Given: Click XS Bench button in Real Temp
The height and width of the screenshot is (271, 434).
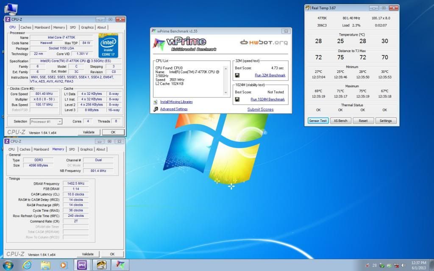Looking at the screenshot, I should [x=340, y=121].
